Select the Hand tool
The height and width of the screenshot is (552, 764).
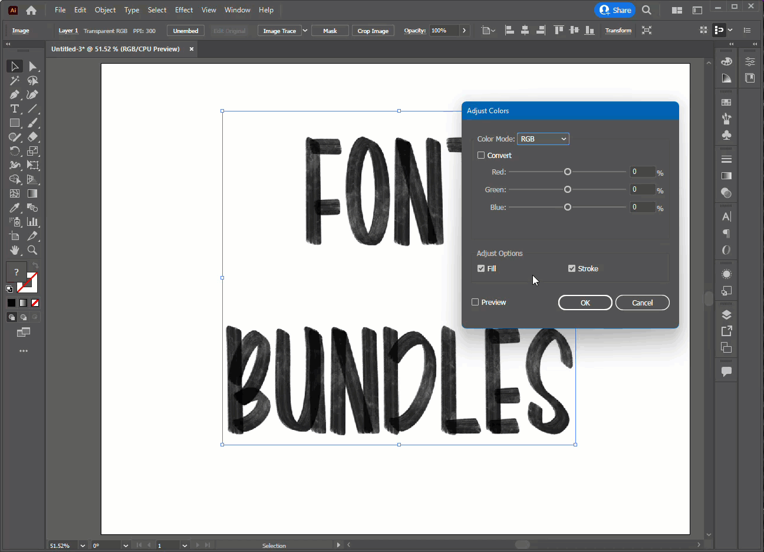coord(15,250)
